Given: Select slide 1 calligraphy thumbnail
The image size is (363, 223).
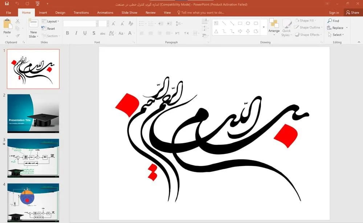Looking at the screenshot, I should coord(33,69).
